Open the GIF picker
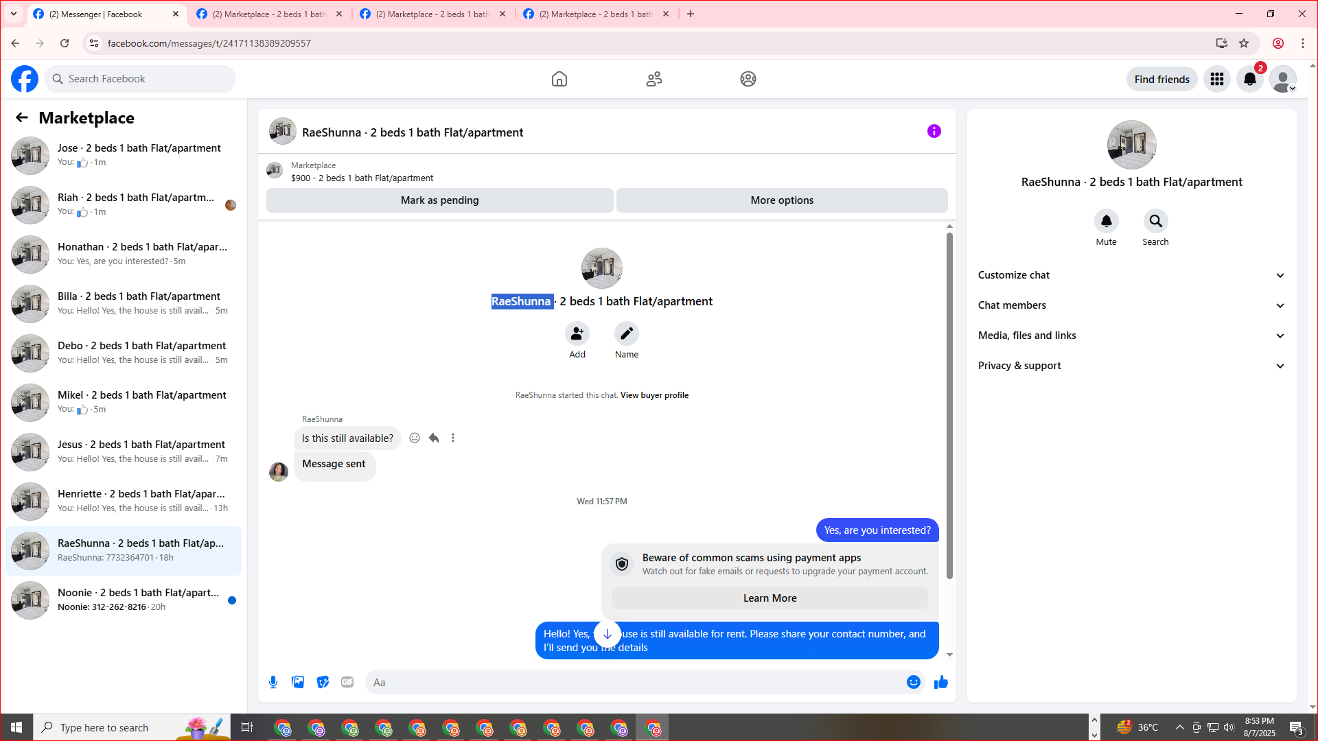1318x741 pixels. click(347, 682)
